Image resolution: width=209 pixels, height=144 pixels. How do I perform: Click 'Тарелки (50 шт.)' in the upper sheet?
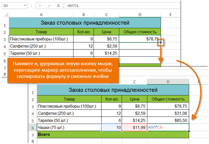[x=41, y=53]
